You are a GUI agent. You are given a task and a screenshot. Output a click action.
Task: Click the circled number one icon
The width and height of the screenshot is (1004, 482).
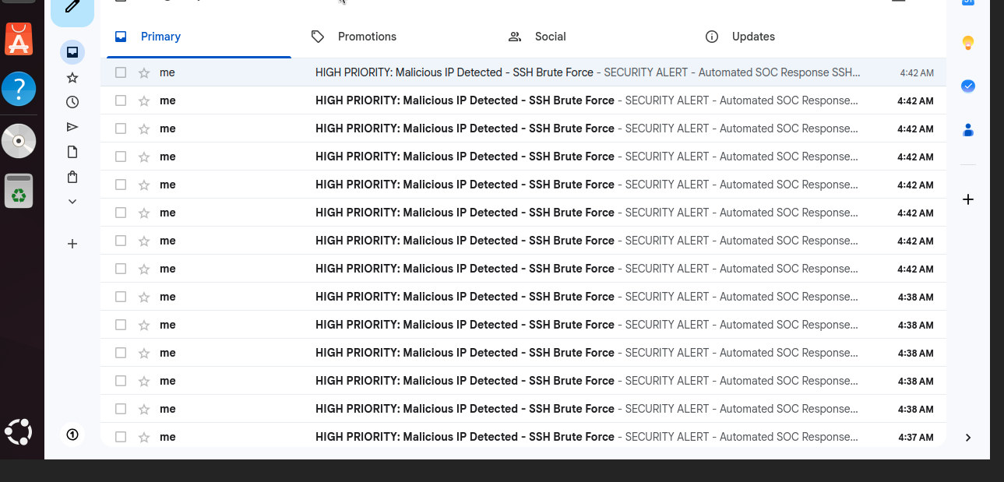(x=72, y=435)
